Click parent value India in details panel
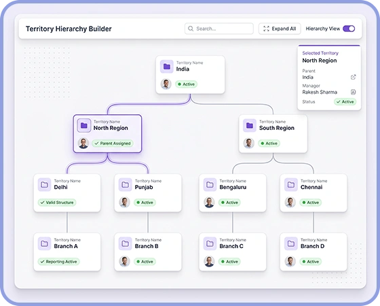Image resolution: width=380 pixels, height=306 pixels. [307, 78]
